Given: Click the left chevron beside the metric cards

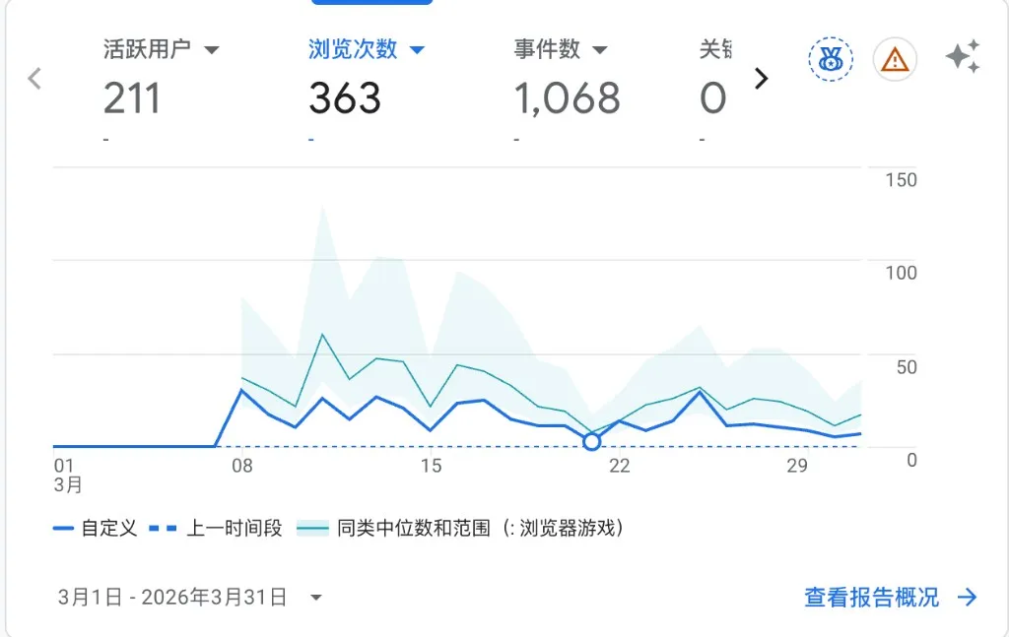Looking at the screenshot, I should [x=35, y=79].
